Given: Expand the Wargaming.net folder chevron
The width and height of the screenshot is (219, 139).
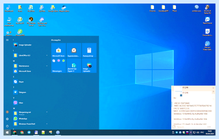Looking at the screenshot, I should click(x=47, y=112).
